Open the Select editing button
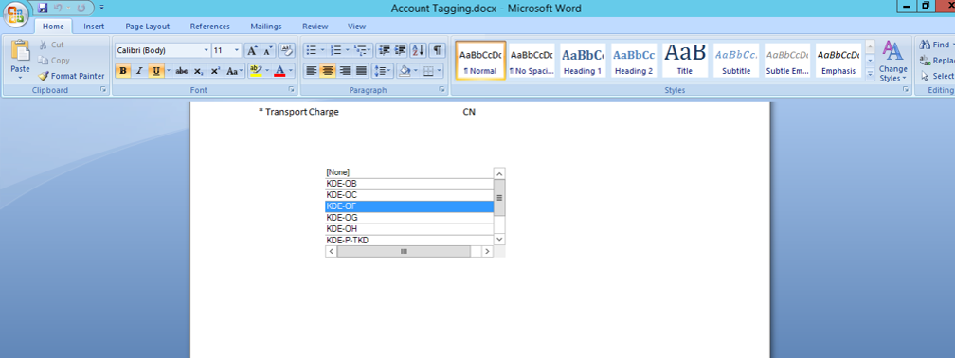955x359 pixels. tap(937, 76)
